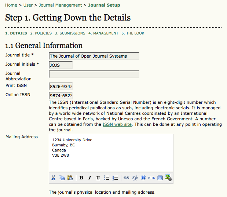
Task: Go to step 2 Policies tab
Action: pos(41,33)
